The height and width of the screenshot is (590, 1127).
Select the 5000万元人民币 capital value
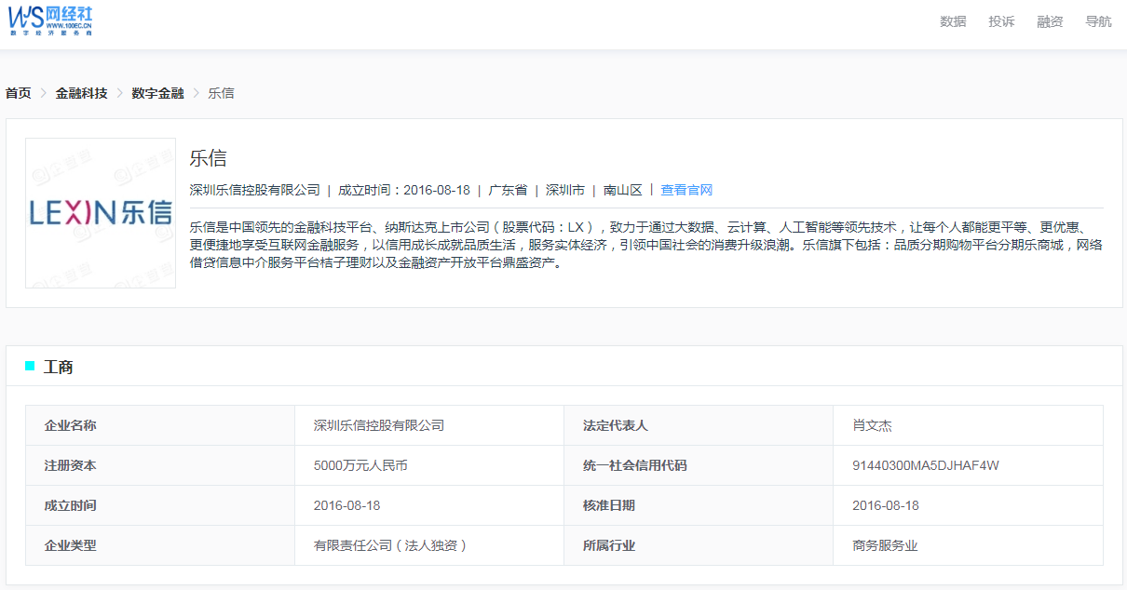point(360,465)
